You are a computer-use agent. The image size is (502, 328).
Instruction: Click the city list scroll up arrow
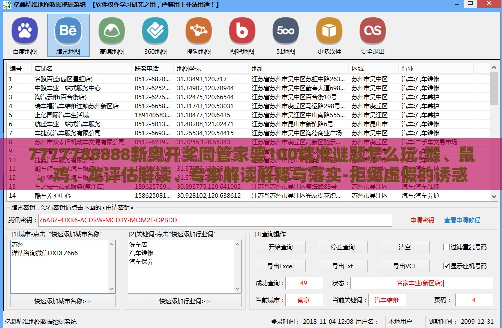(x=112, y=245)
